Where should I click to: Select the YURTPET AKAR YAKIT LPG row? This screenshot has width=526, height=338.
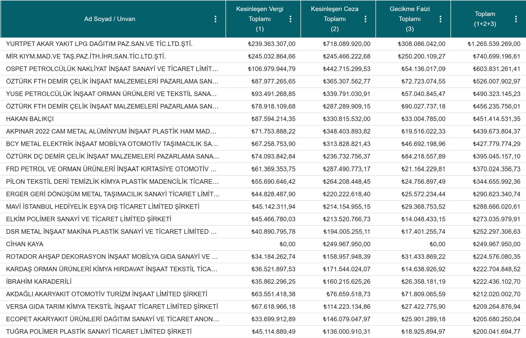tap(99, 44)
